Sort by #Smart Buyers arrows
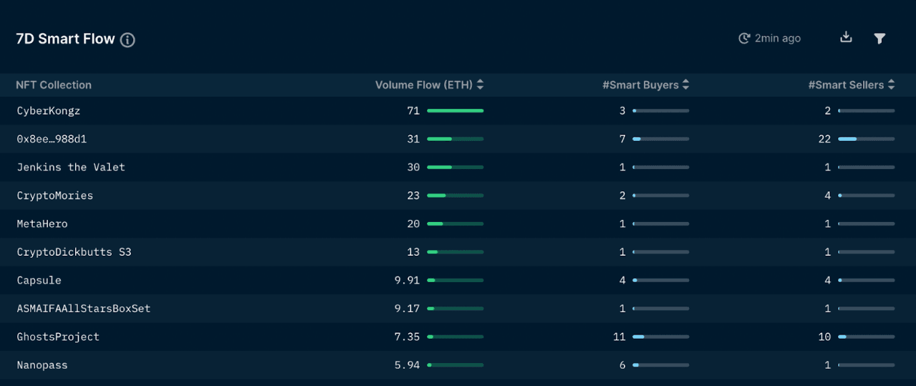 (685, 85)
